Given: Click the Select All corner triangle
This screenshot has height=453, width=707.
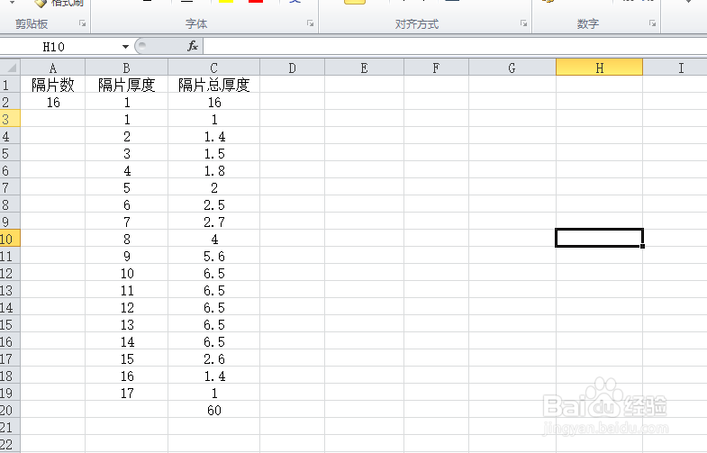Looking at the screenshot, I should [x=11, y=68].
